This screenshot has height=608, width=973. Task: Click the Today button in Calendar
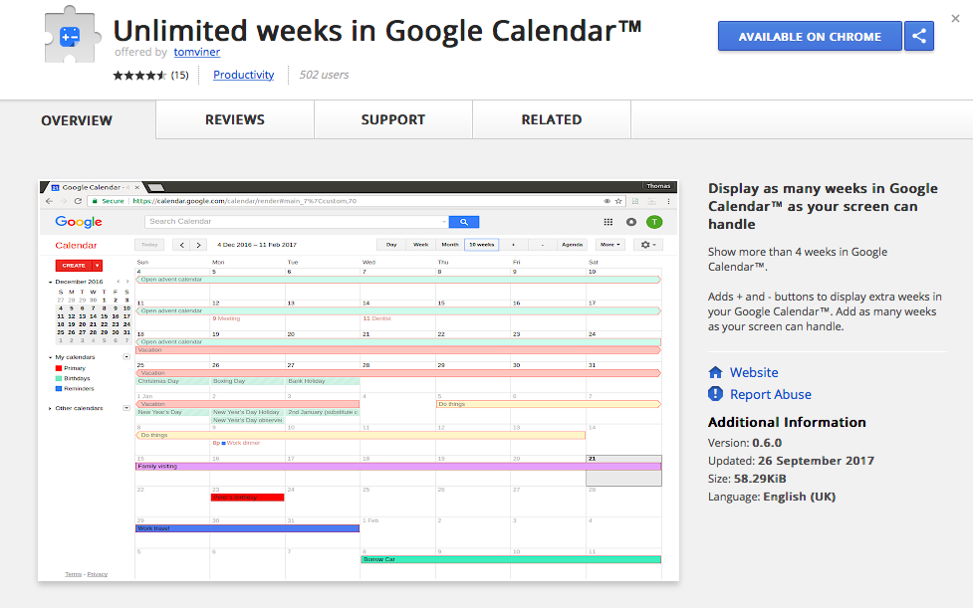[x=149, y=245]
